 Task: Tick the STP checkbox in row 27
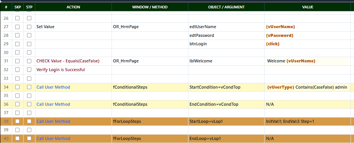(x=29, y=27)
